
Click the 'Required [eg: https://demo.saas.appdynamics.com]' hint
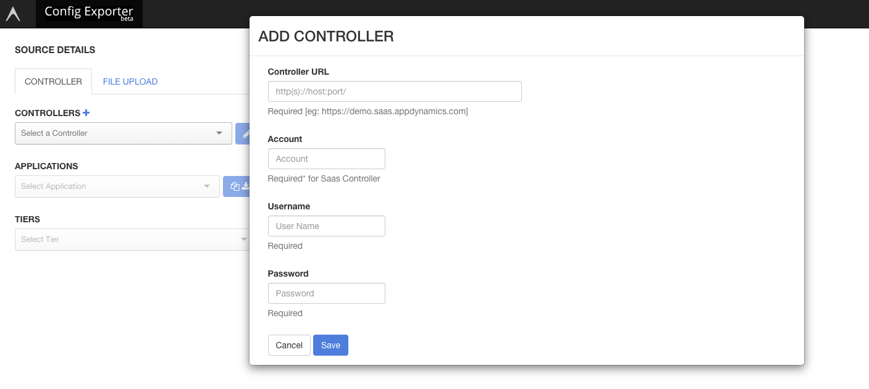(x=367, y=112)
